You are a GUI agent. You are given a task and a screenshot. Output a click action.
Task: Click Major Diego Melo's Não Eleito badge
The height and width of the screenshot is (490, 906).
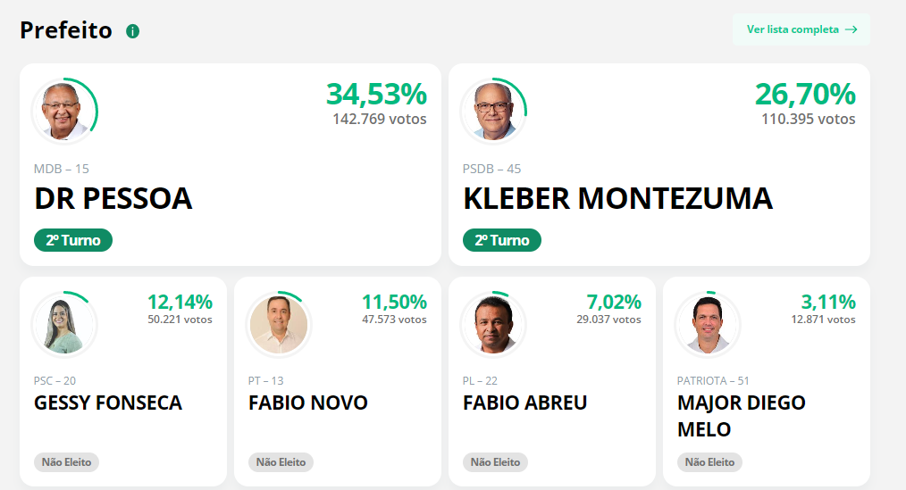(x=709, y=462)
